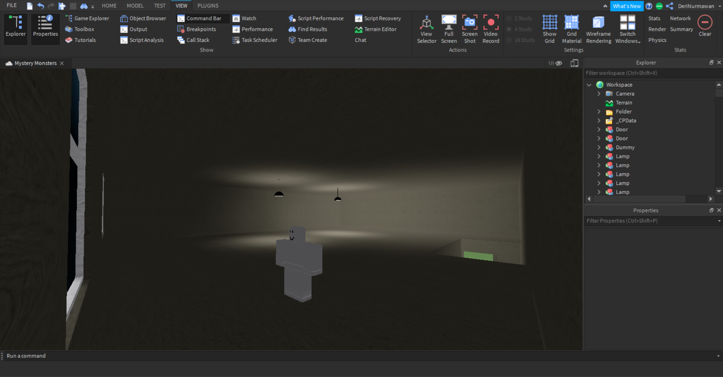Toggle Wireframe Rendering
This screenshot has width=723, height=377.
(598, 23)
